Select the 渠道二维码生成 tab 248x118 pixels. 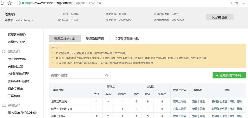click(65, 38)
